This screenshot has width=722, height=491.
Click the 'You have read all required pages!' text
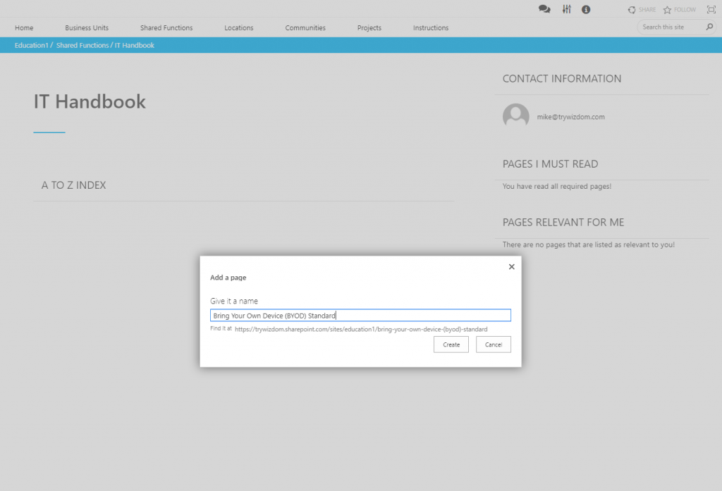[557, 187]
